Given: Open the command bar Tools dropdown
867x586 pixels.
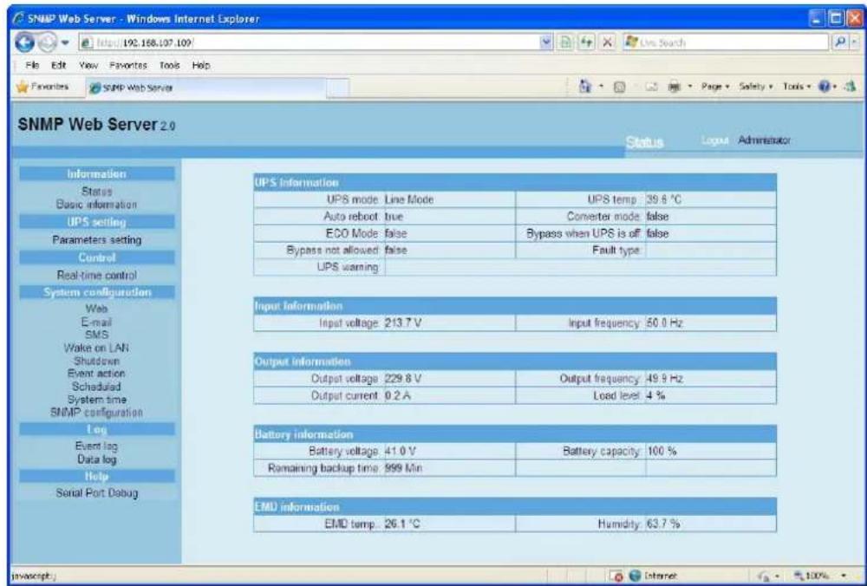Looking at the screenshot, I should 797,87.
